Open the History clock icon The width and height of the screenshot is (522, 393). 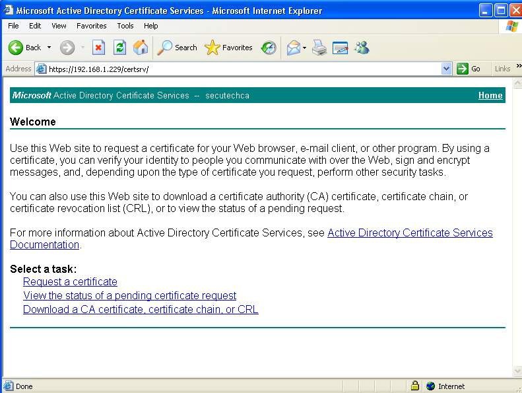(x=269, y=48)
